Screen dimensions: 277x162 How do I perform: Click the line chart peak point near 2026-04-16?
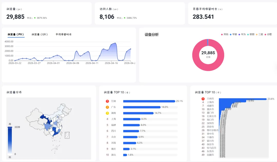pyautogui.click(x=115, y=43)
